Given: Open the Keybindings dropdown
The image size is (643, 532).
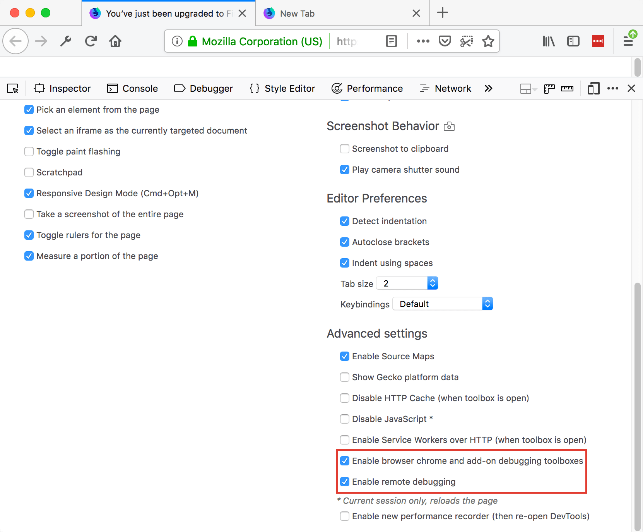Looking at the screenshot, I should 443,304.
